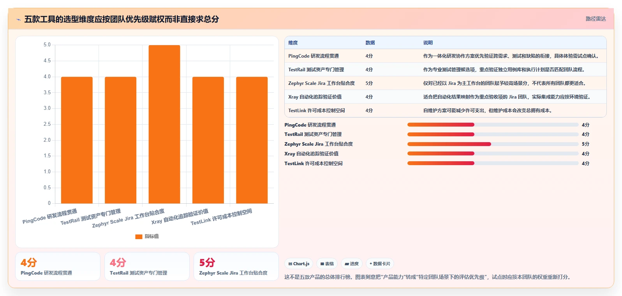Click the x-axis label Xray 自动化追踪验证价值
Screen dimensions: 622x296
(180, 217)
